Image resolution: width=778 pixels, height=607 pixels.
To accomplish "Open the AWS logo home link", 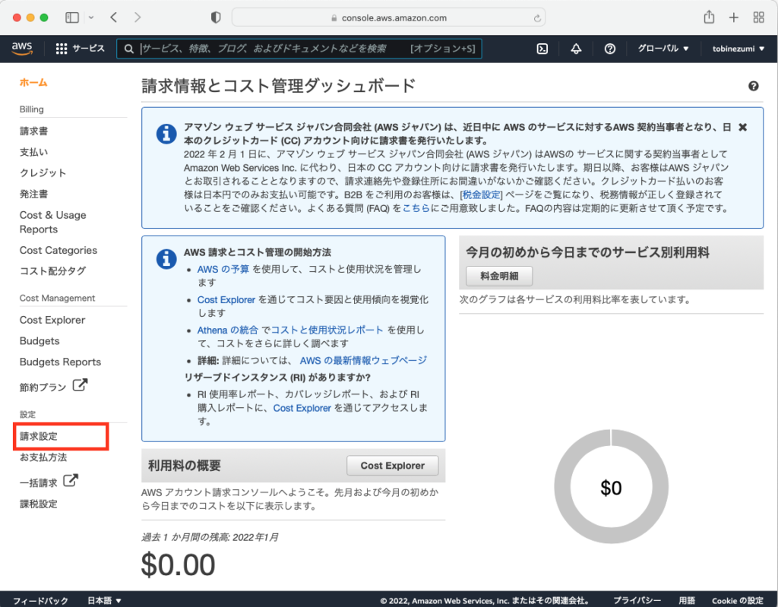I will tap(22, 48).
